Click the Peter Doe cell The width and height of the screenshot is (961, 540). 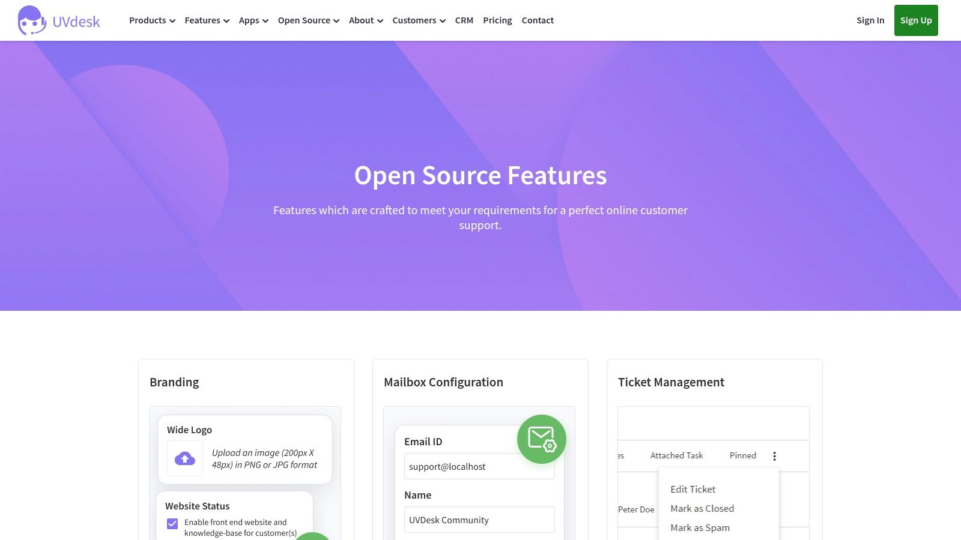pyautogui.click(x=636, y=509)
